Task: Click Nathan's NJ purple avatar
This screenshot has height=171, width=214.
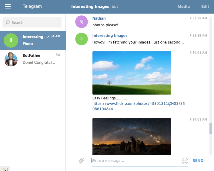Action: (82, 22)
